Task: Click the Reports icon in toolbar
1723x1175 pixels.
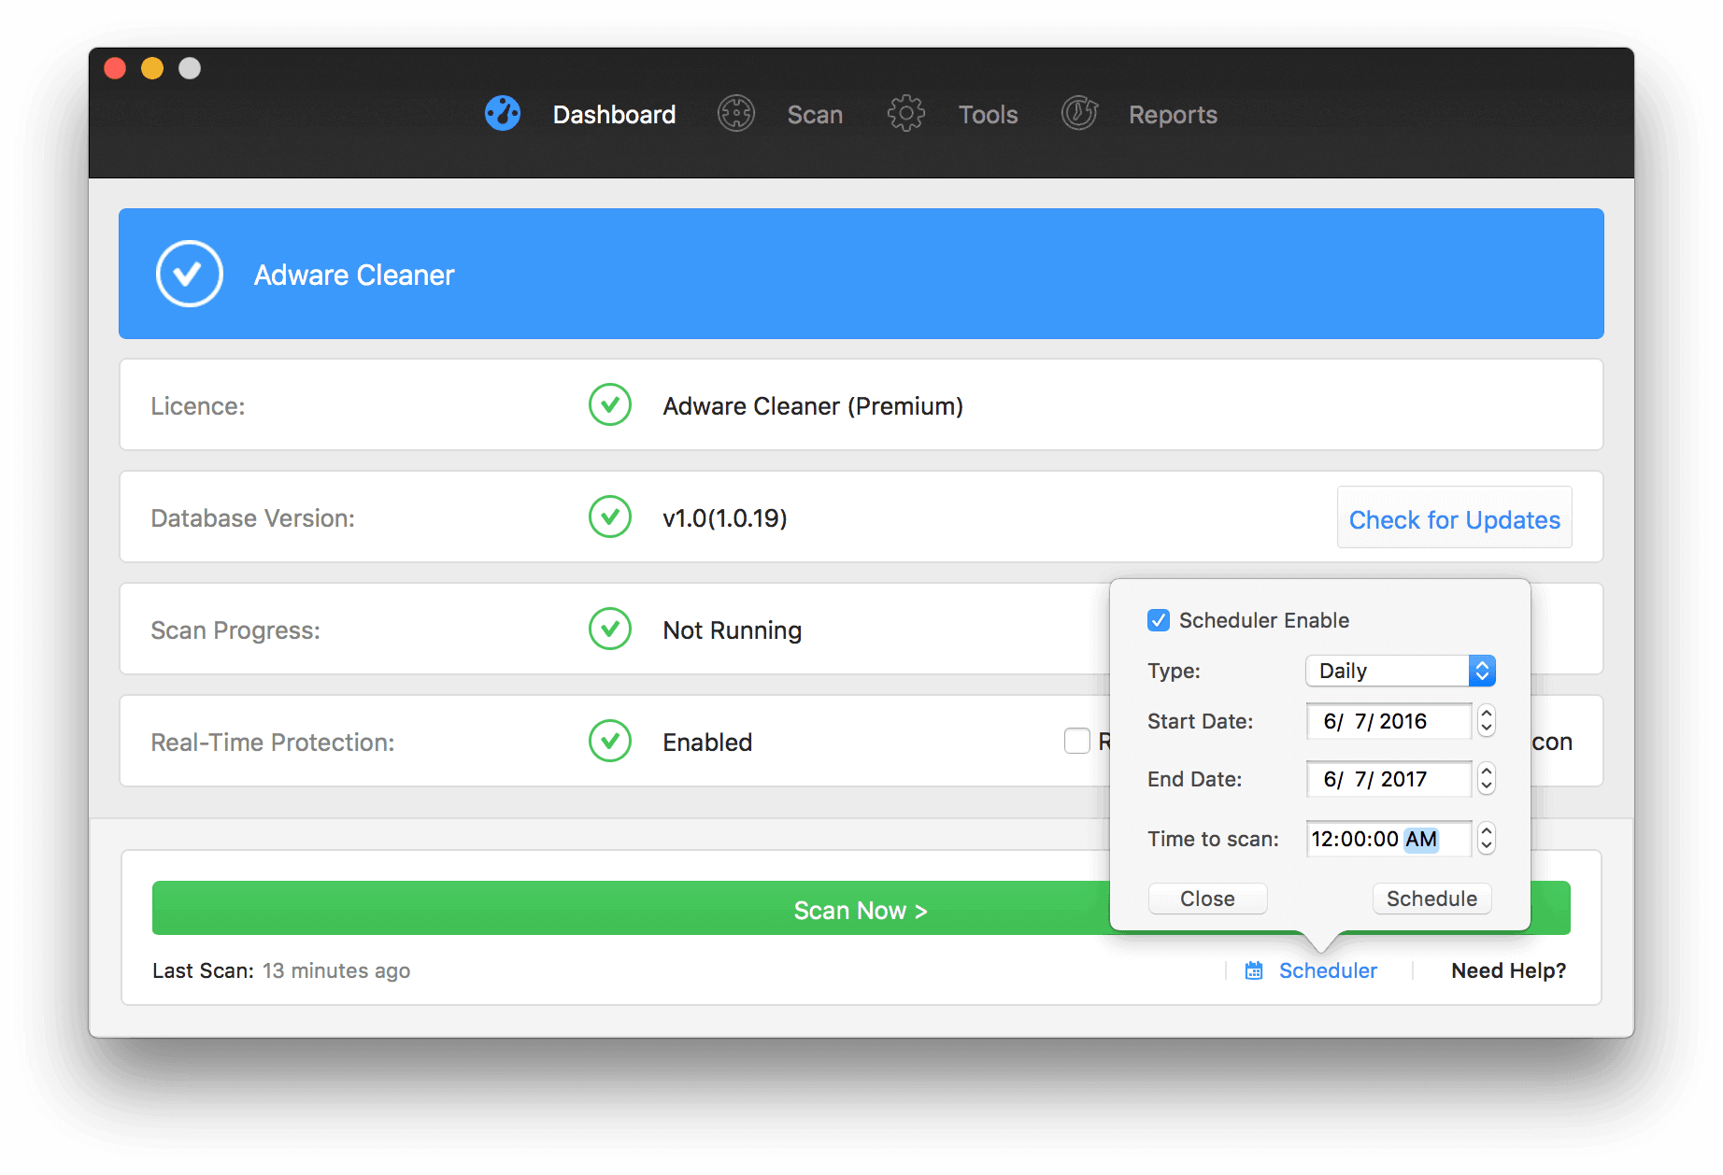Action: pos(1079,114)
